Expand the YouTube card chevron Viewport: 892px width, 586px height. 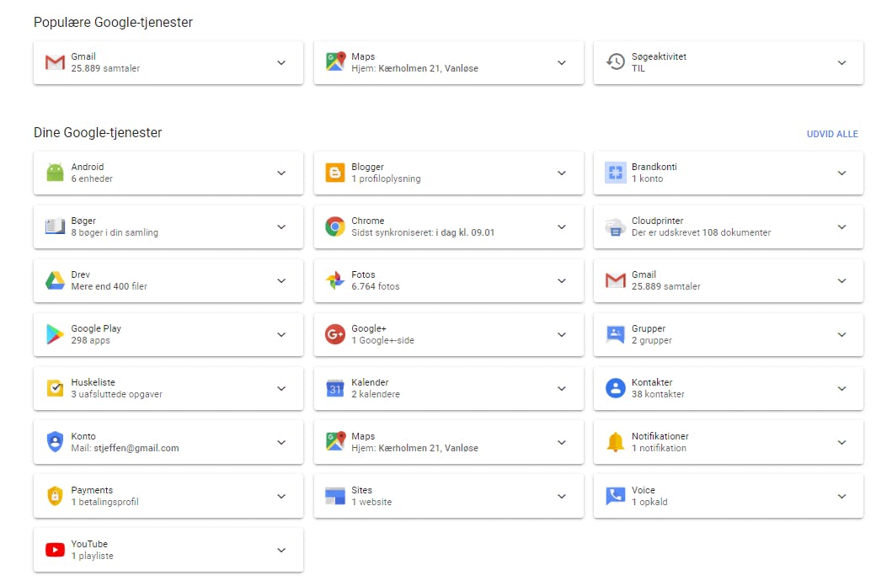(x=281, y=550)
